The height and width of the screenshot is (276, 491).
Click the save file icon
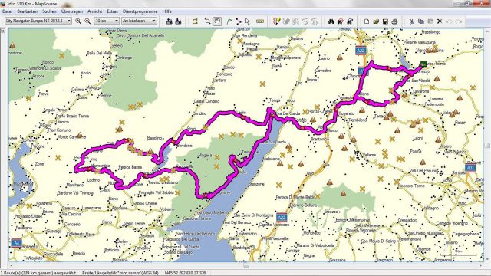(385, 21)
